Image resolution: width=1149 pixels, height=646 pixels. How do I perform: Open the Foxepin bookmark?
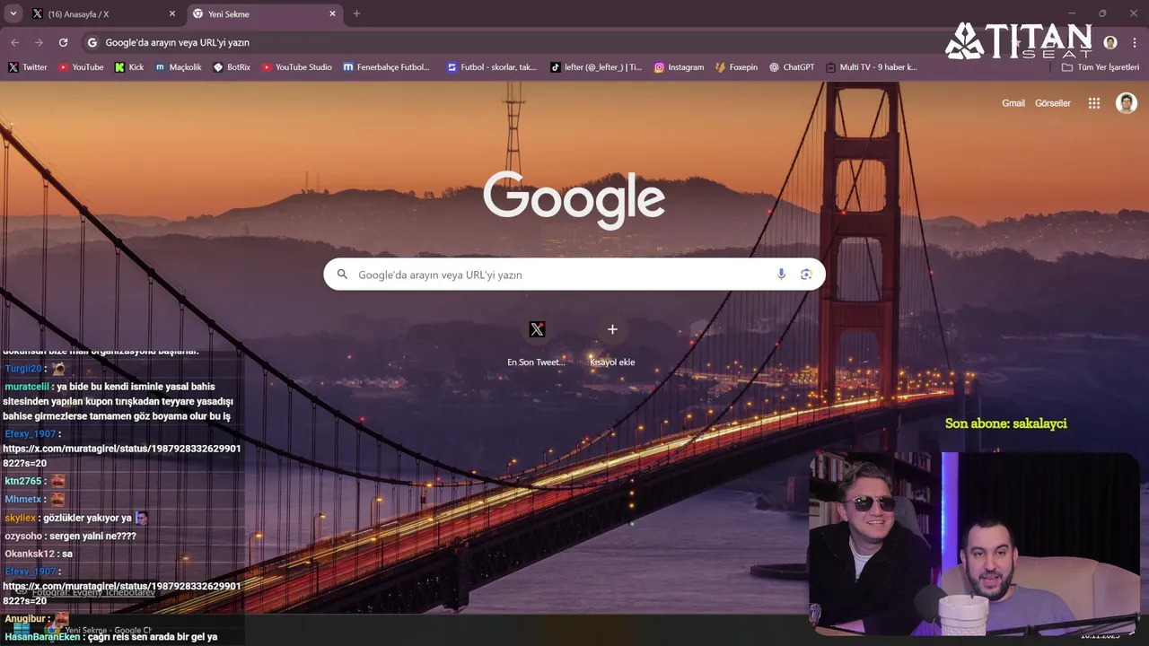click(x=737, y=67)
